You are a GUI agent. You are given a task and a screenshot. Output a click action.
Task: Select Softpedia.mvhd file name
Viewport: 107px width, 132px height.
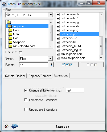70,26
